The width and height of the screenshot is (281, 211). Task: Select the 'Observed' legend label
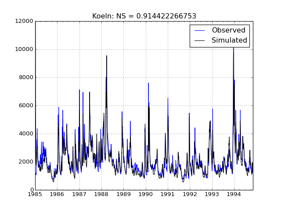[x=228, y=30]
